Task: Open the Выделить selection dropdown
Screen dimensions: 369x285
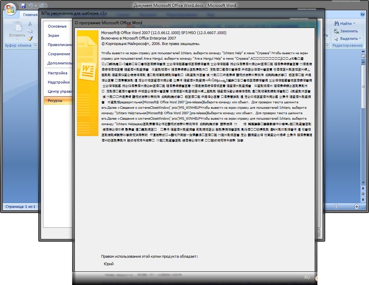Action: (347, 39)
